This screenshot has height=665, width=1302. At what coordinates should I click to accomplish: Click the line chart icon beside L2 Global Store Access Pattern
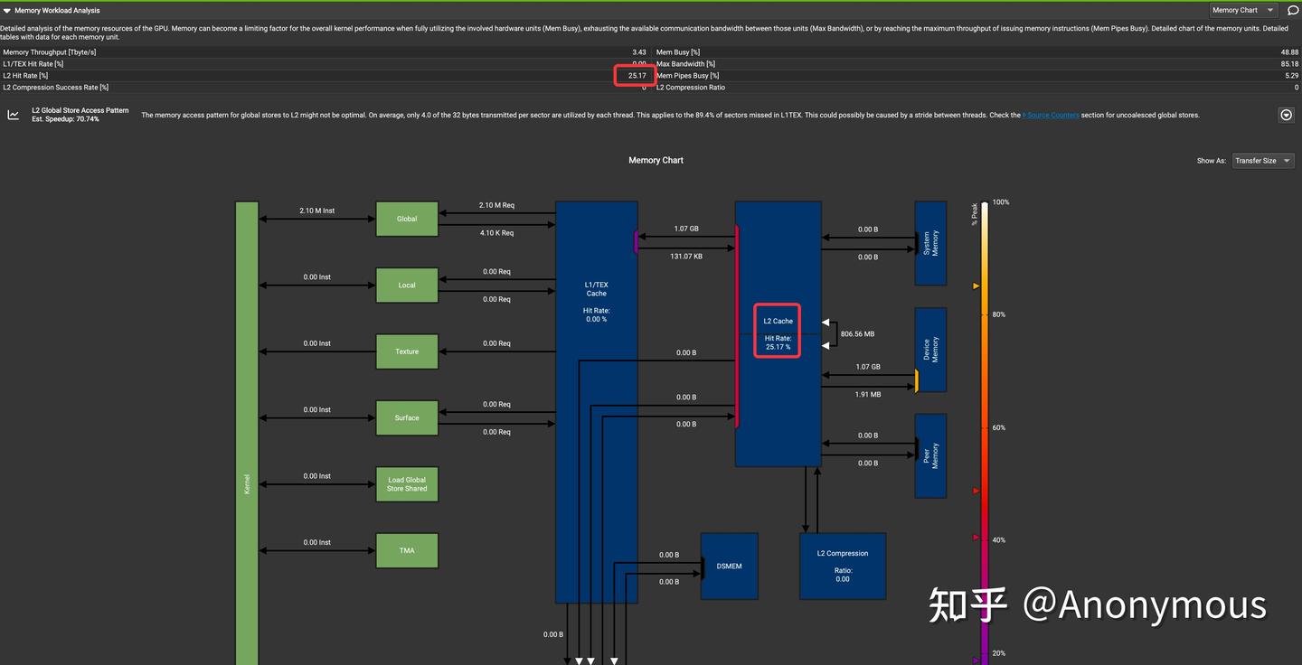pyautogui.click(x=12, y=114)
